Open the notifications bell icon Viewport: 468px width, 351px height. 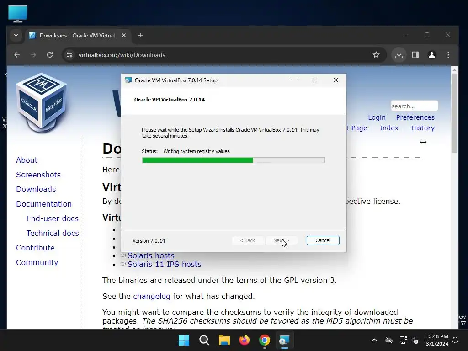(456, 340)
